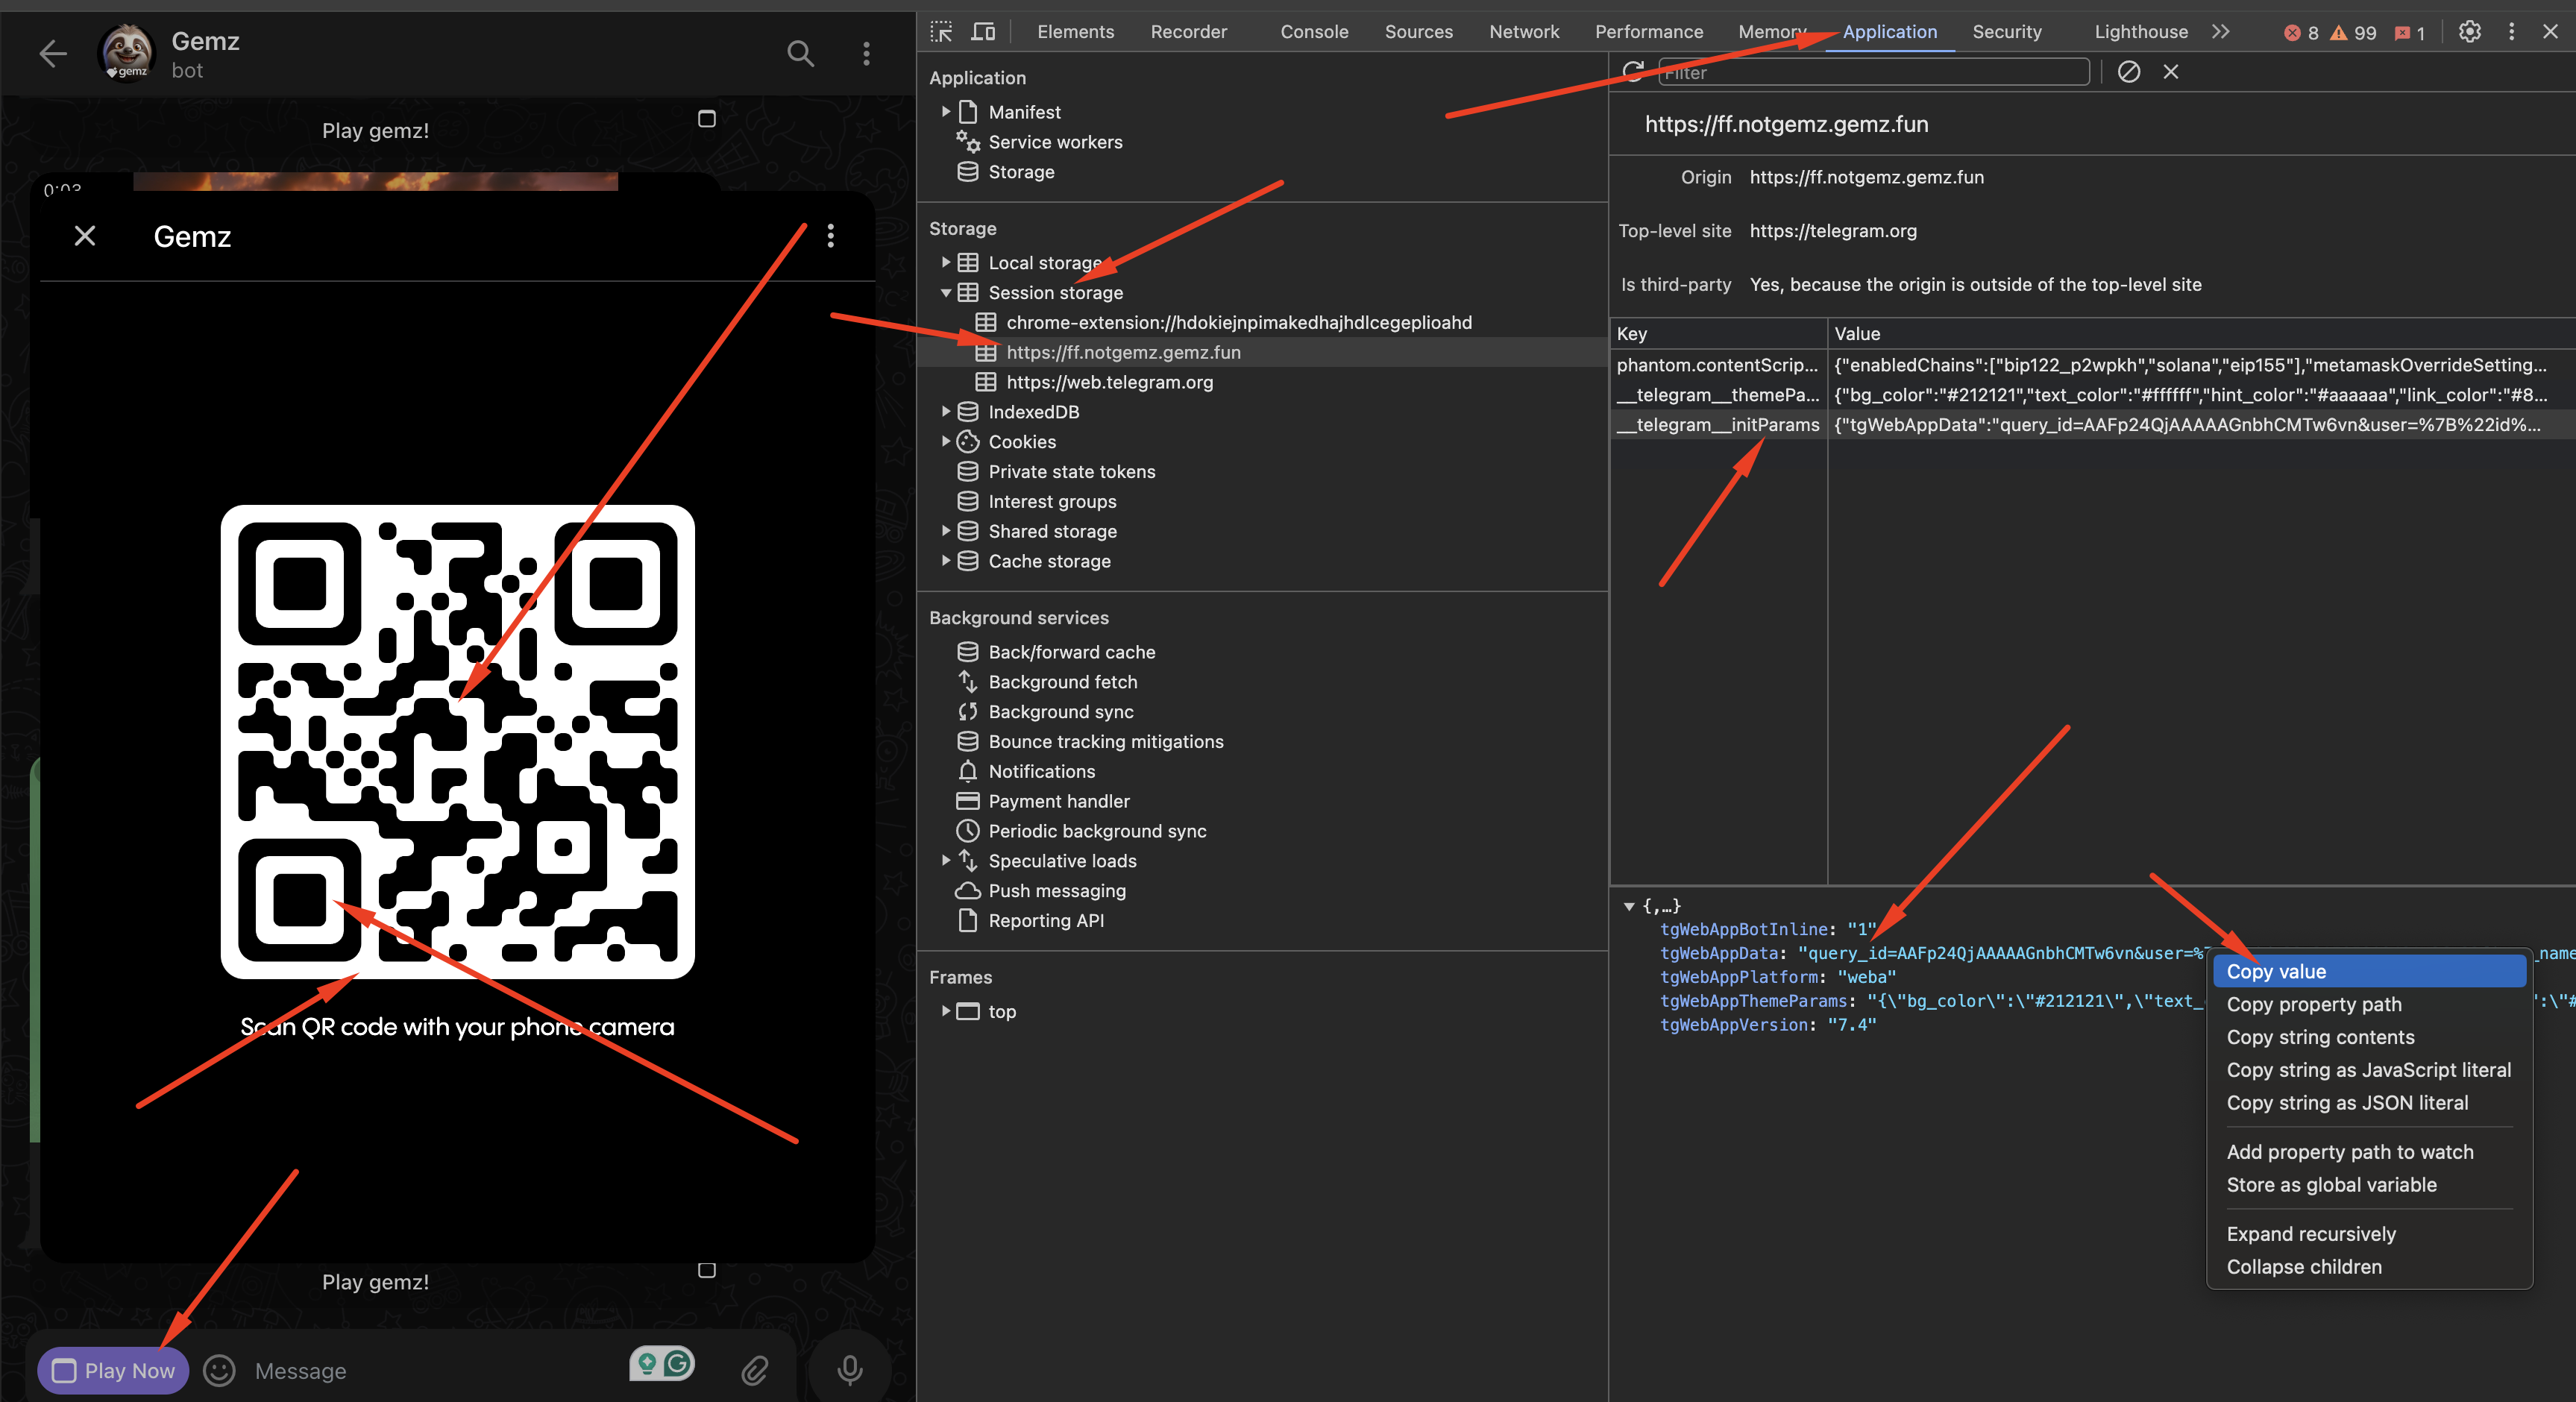
Task: Click the inspect element picker icon
Action: point(941,32)
